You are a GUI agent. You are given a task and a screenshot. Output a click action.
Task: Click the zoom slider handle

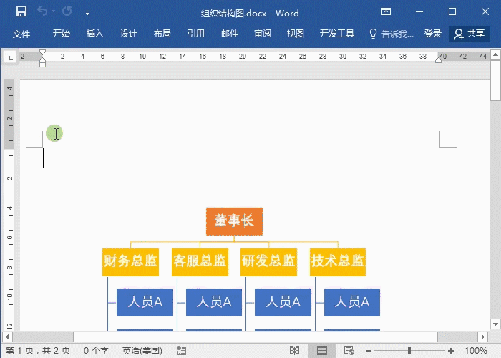(409, 351)
